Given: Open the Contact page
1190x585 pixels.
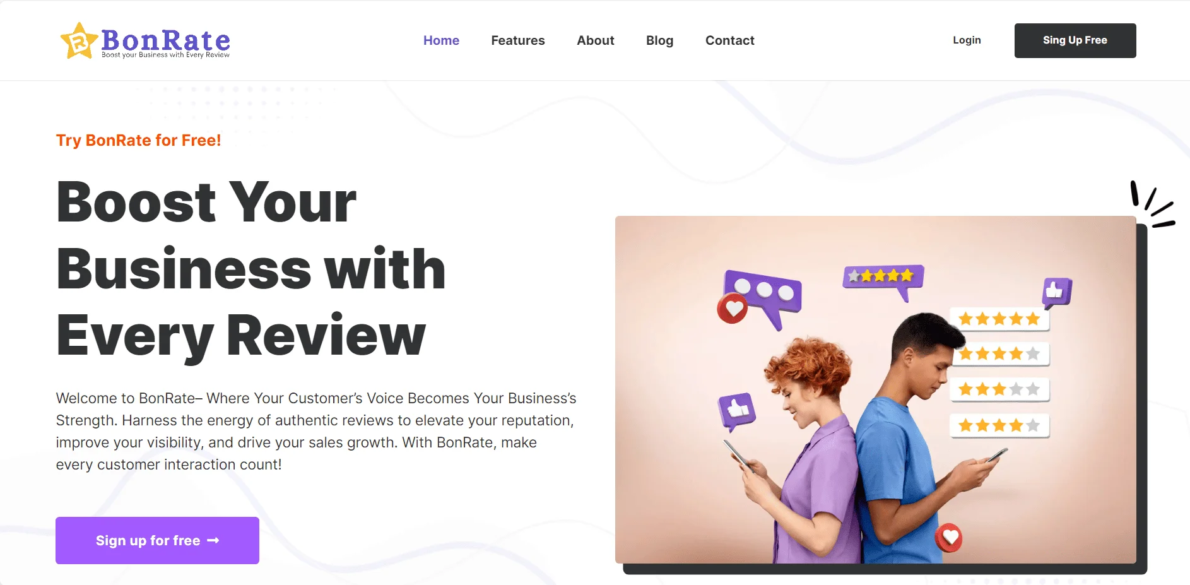Looking at the screenshot, I should click(730, 40).
